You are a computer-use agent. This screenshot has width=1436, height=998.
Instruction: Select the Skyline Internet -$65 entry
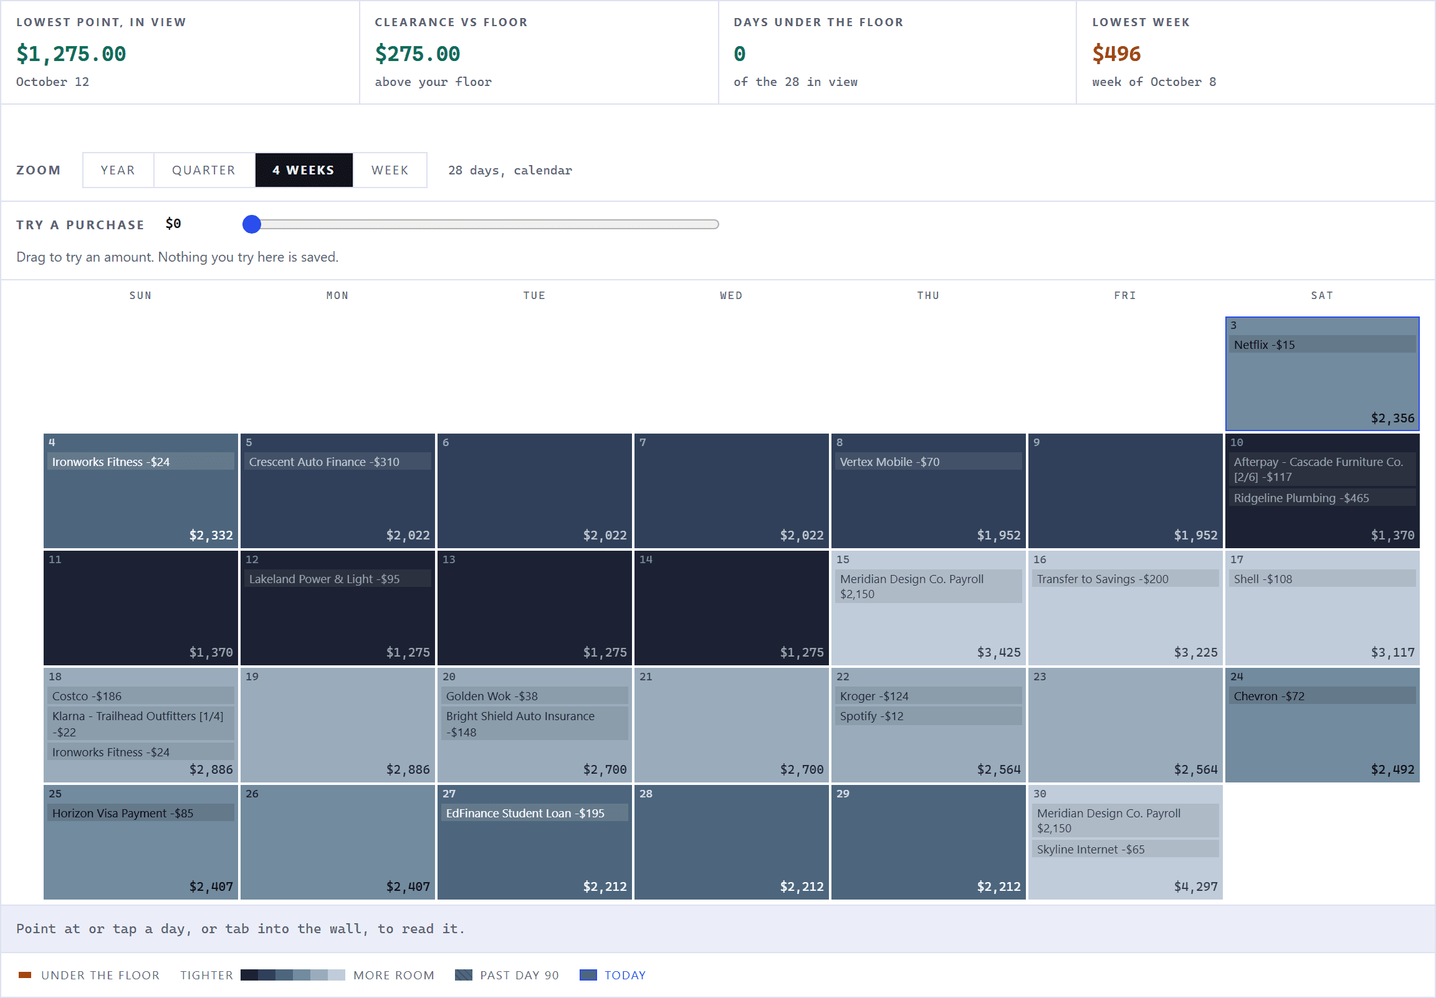1125,848
